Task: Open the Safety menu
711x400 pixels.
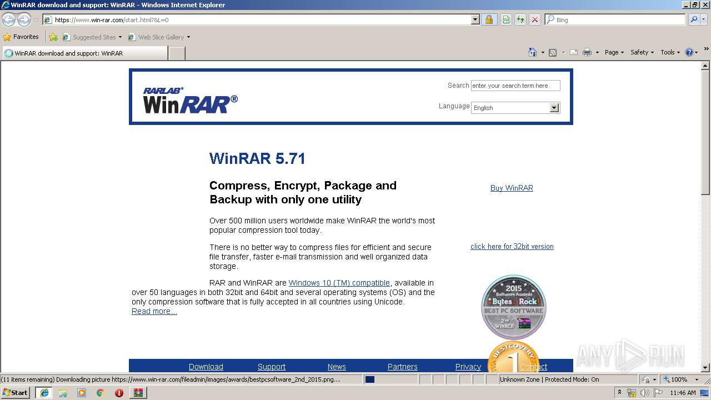Action: pos(642,52)
